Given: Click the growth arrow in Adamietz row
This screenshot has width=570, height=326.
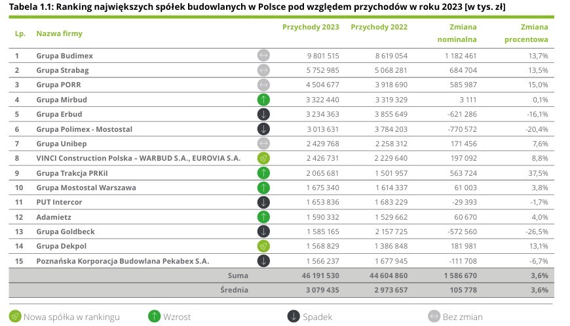Looking at the screenshot, I should pos(263,217).
